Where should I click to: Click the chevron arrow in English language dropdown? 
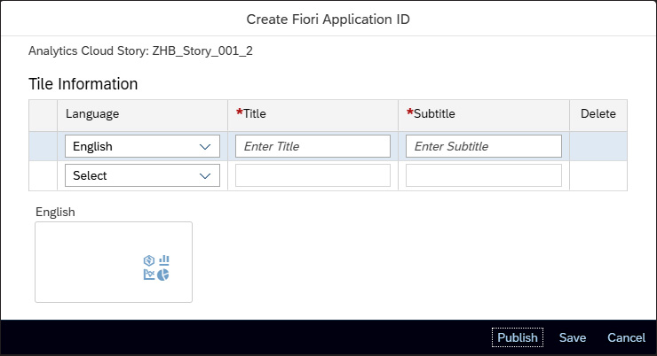(x=205, y=147)
